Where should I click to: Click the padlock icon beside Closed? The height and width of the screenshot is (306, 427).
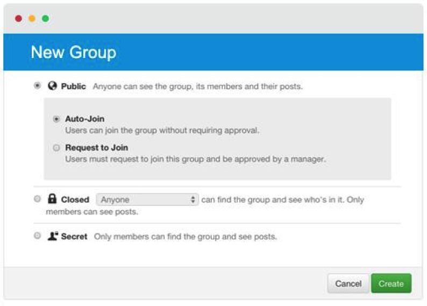tap(52, 199)
